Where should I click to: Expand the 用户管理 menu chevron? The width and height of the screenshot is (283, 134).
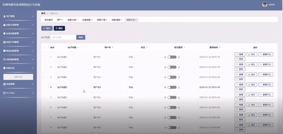(33, 16)
